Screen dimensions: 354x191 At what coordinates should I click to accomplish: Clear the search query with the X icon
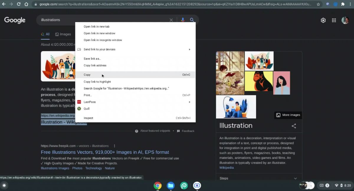tap(171, 20)
